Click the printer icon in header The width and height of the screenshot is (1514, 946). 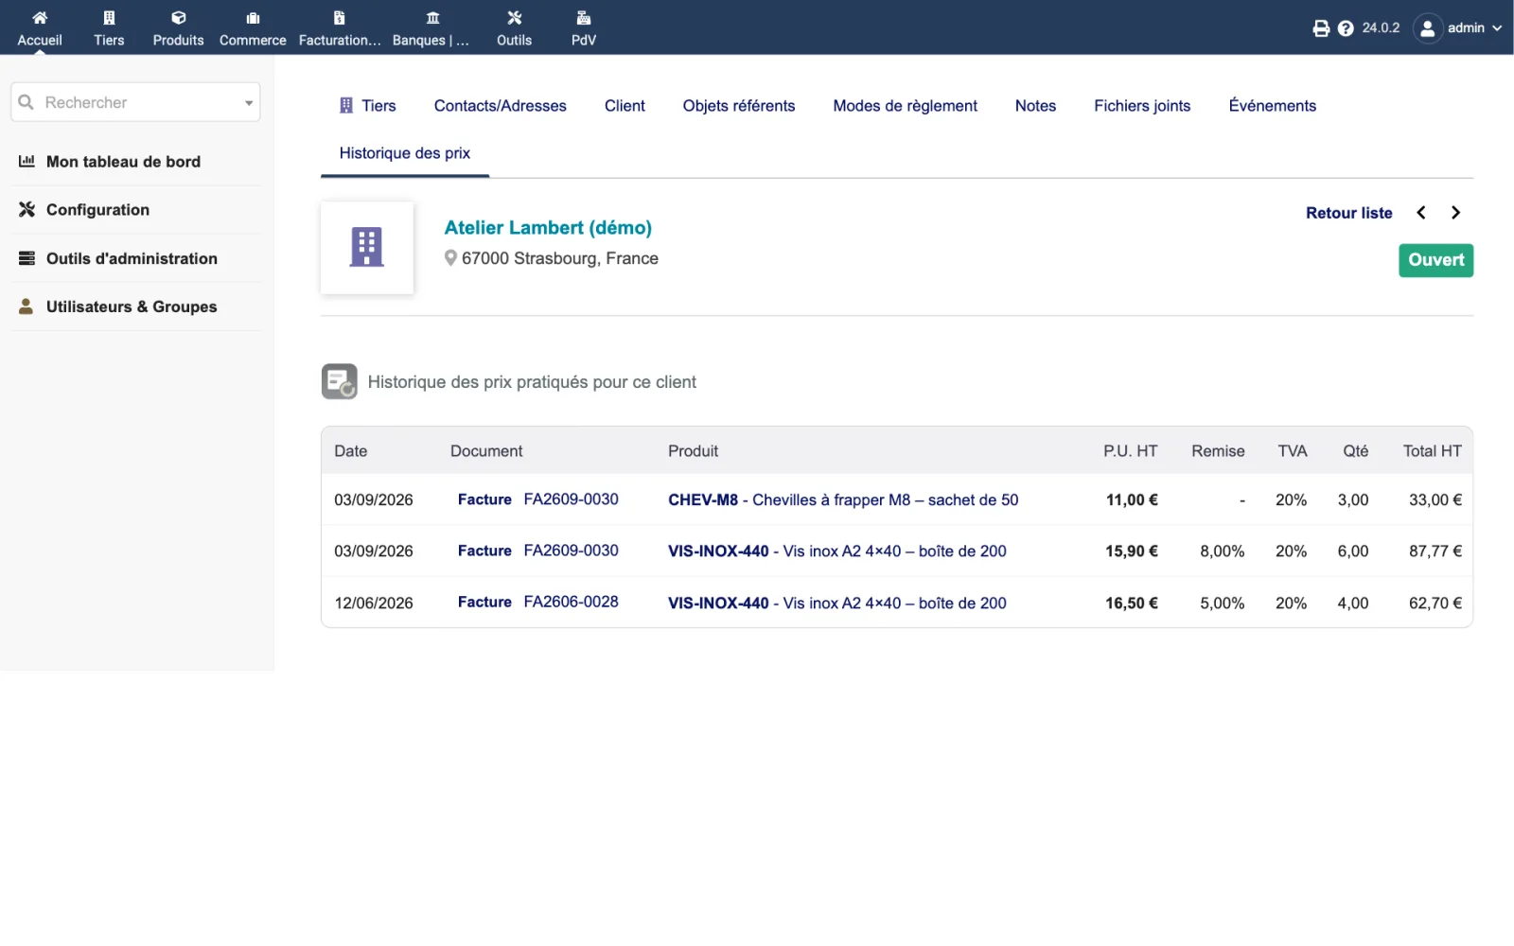tap(1321, 28)
